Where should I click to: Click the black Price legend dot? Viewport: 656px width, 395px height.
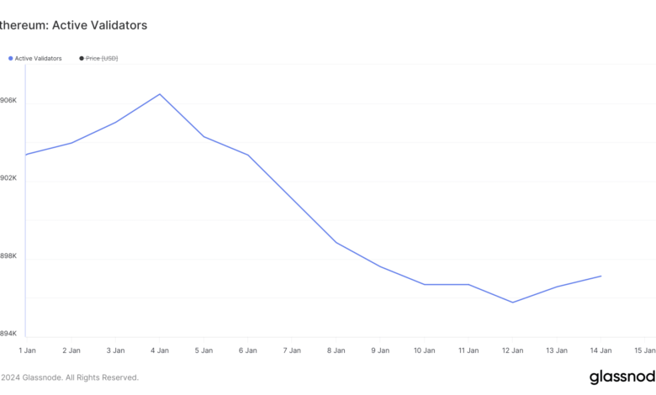[x=82, y=59]
